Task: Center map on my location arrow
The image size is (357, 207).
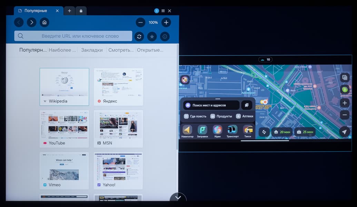Action: (345, 132)
